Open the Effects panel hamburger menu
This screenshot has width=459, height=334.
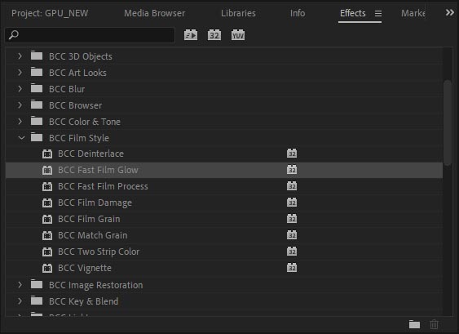pyautogui.click(x=378, y=14)
